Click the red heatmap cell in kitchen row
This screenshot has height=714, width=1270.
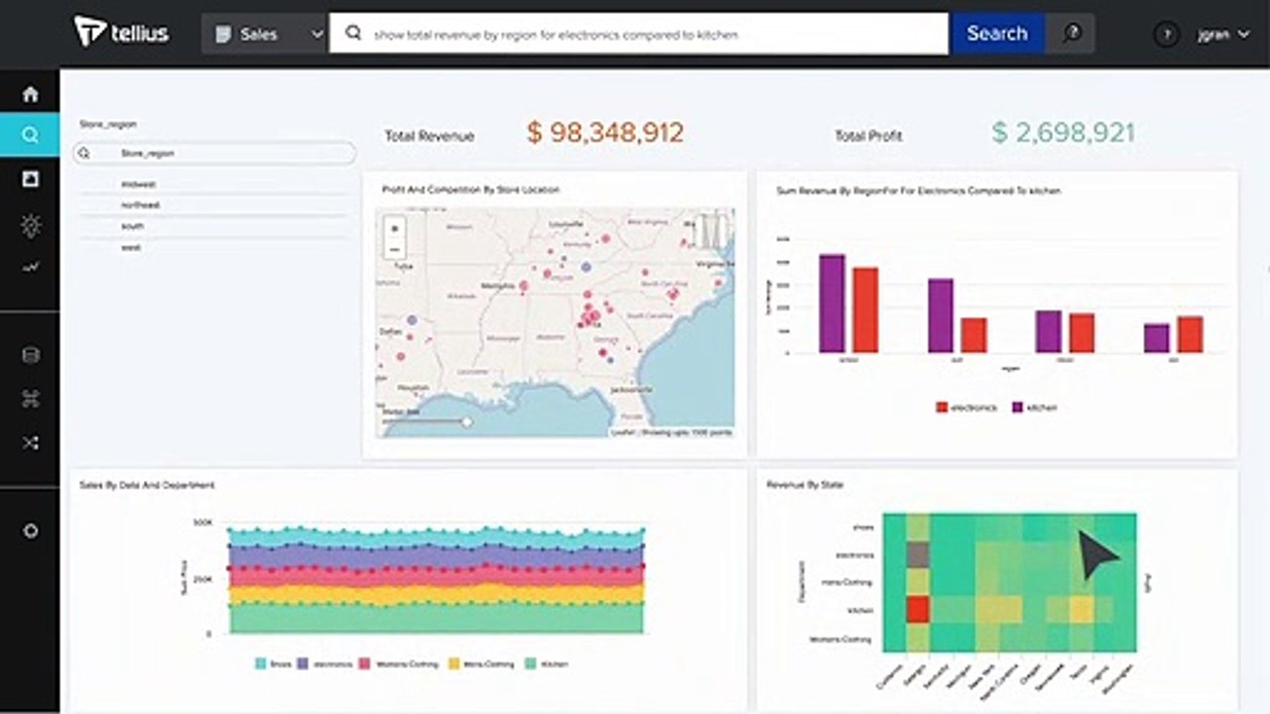point(918,608)
